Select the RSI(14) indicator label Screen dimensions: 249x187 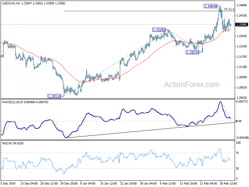7,143
